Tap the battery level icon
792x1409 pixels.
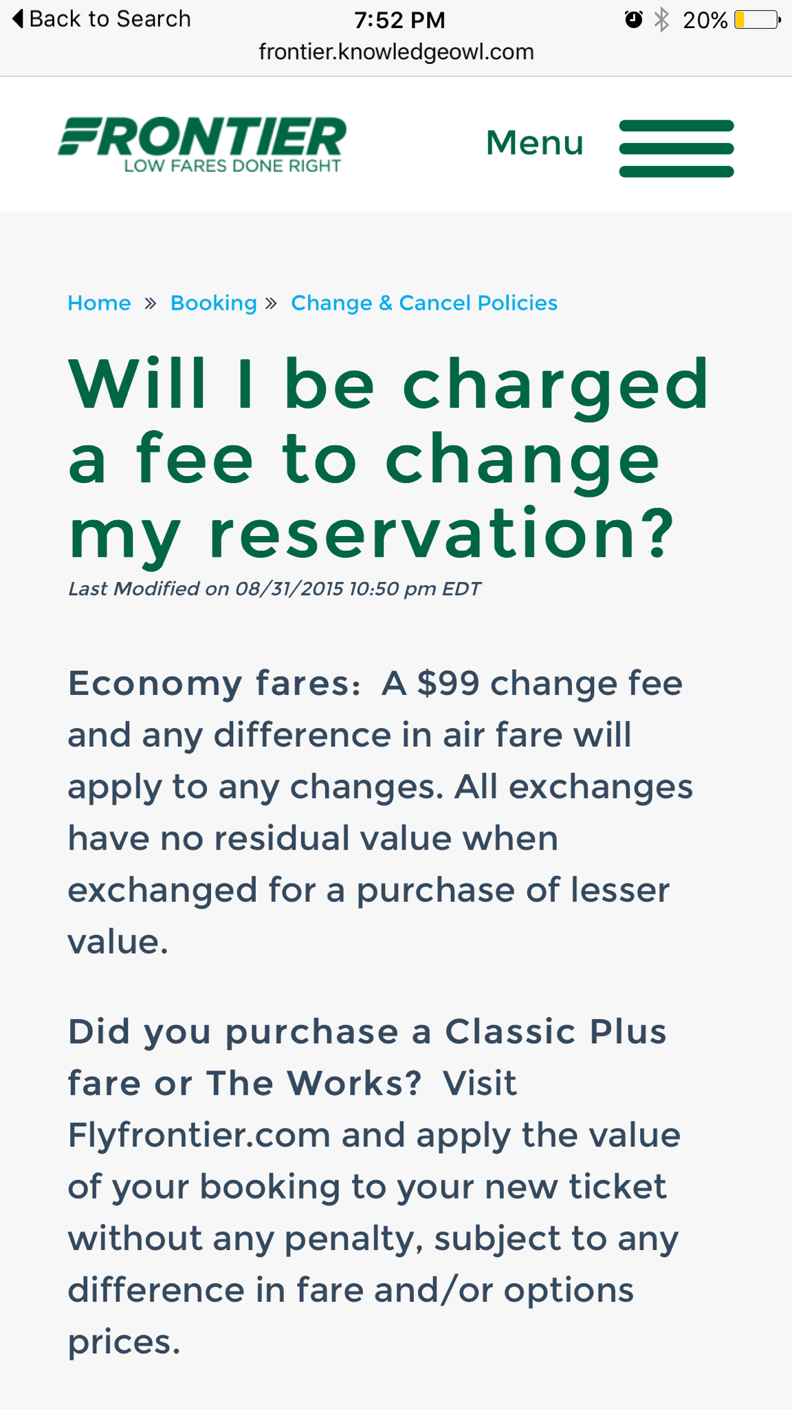[757, 19]
